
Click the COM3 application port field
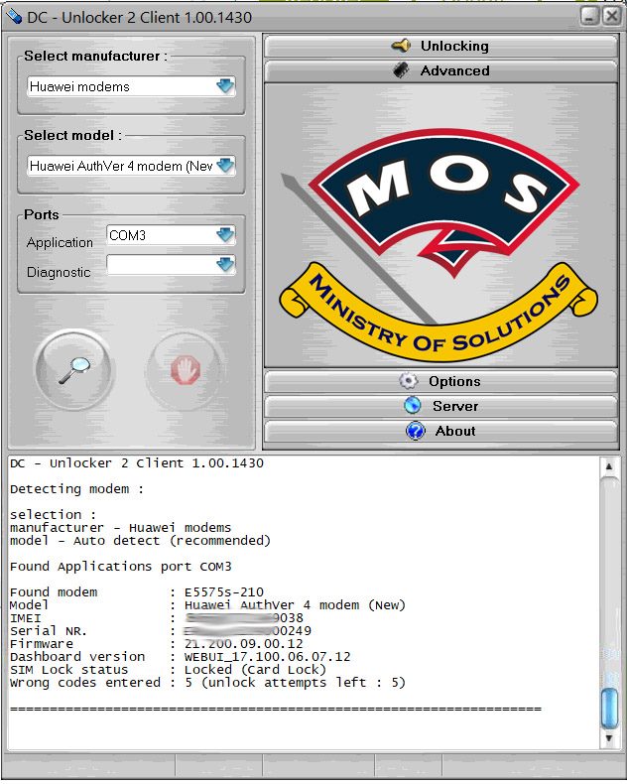(171, 235)
